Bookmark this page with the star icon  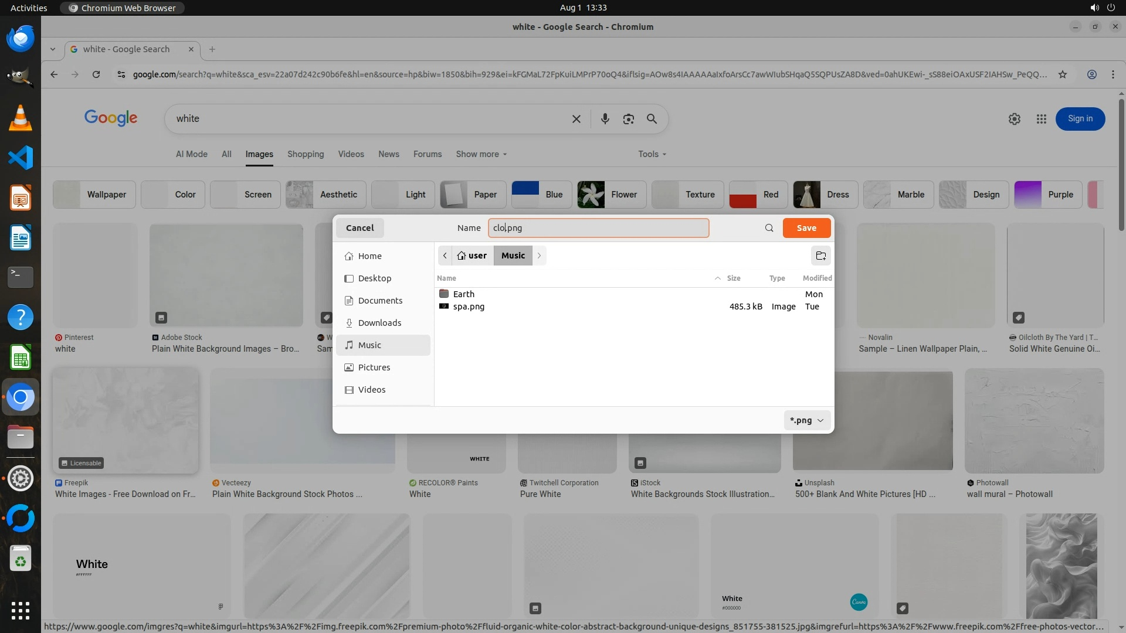[x=1062, y=74]
